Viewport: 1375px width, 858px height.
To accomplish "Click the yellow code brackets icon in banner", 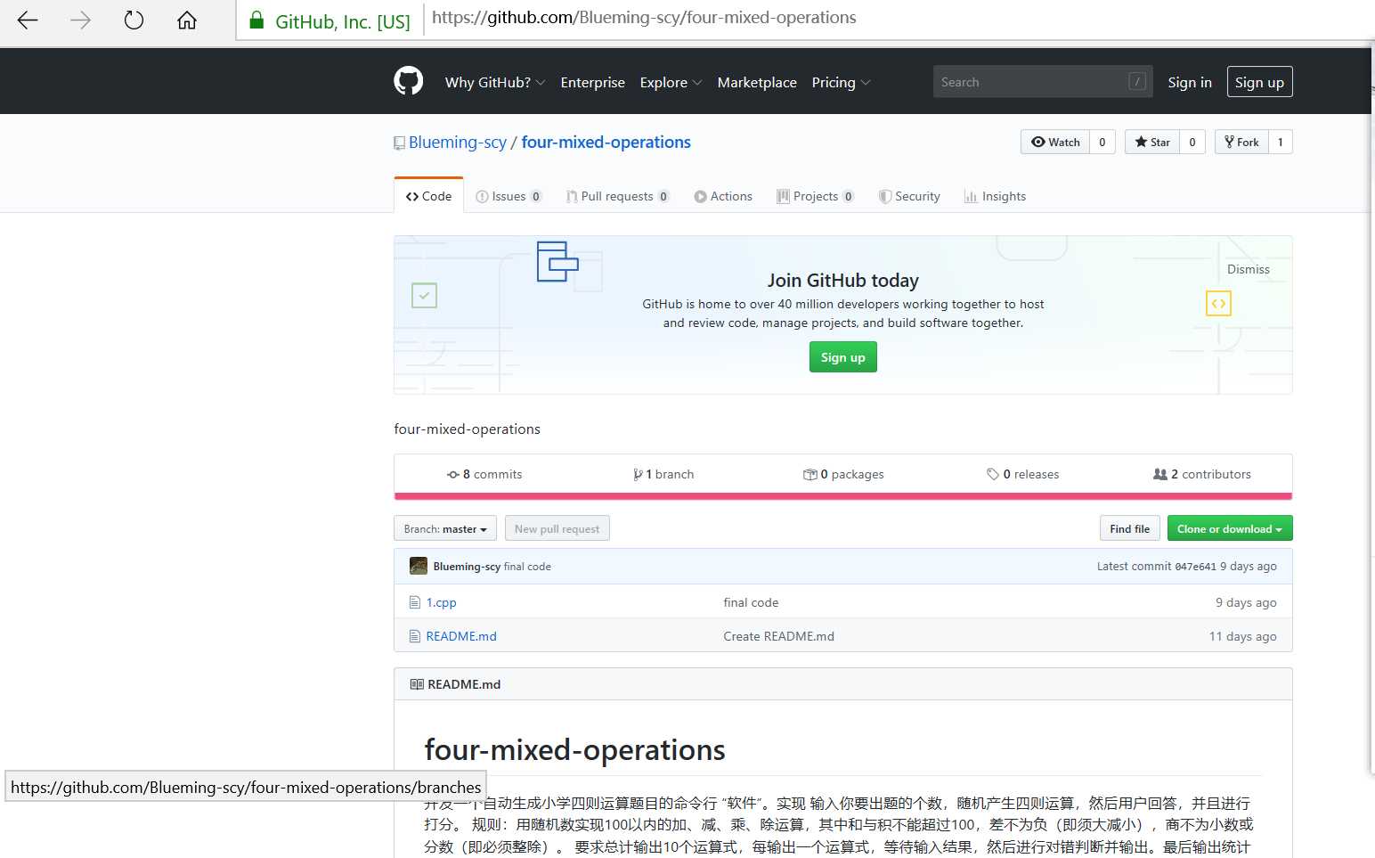I will [1218, 304].
